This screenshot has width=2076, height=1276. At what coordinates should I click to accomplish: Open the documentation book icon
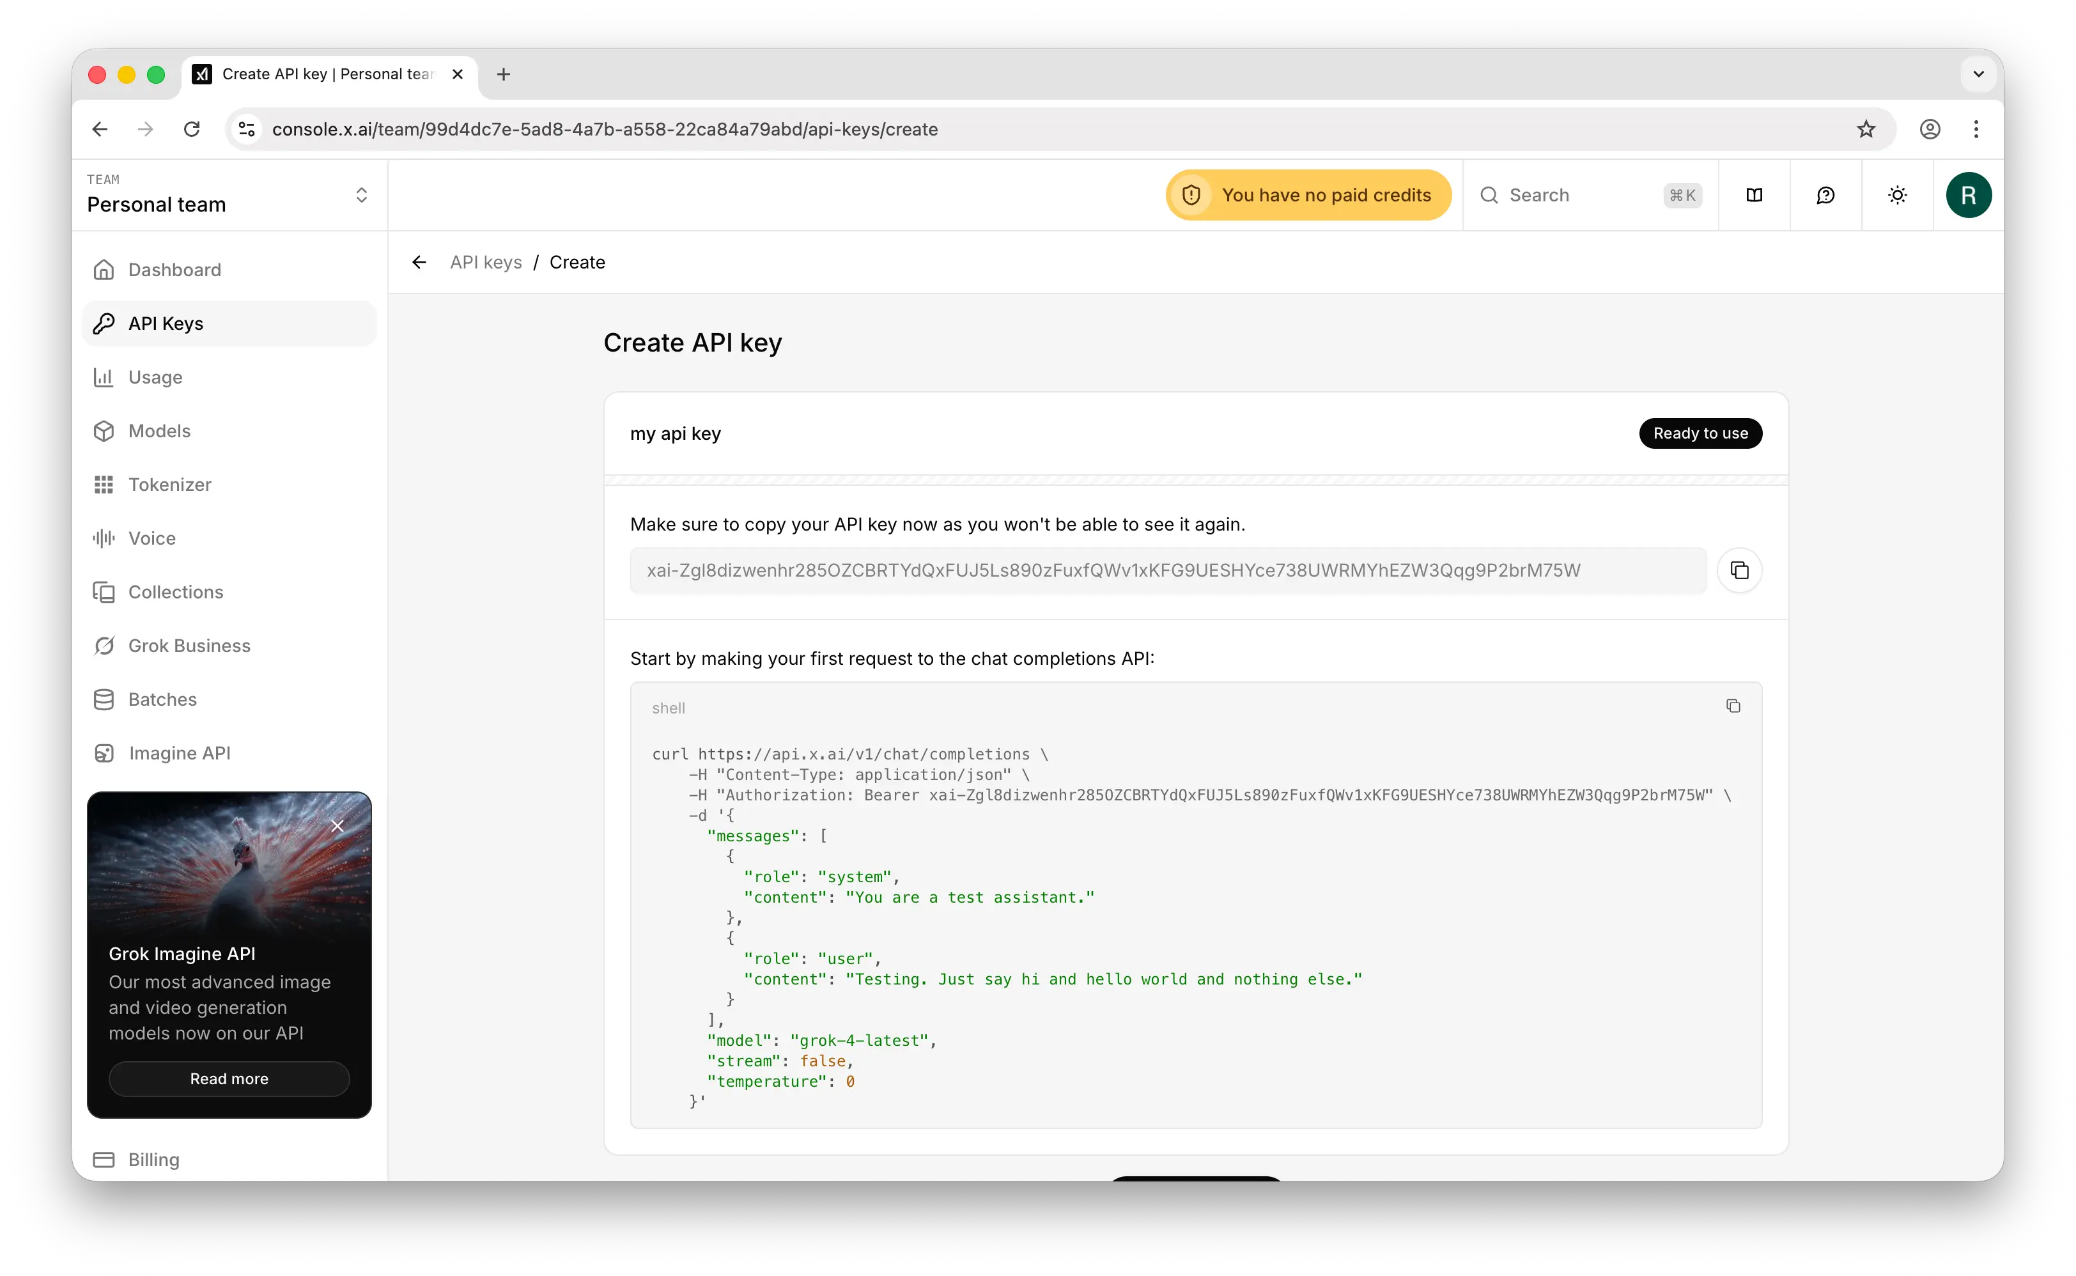(x=1754, y=195)
